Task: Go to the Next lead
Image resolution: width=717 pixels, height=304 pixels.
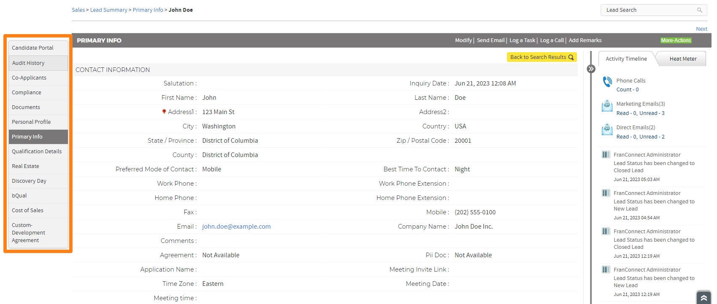Action: click(x=701, y=29)
